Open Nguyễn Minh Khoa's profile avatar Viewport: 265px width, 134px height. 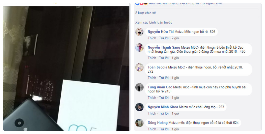point(139,107)
